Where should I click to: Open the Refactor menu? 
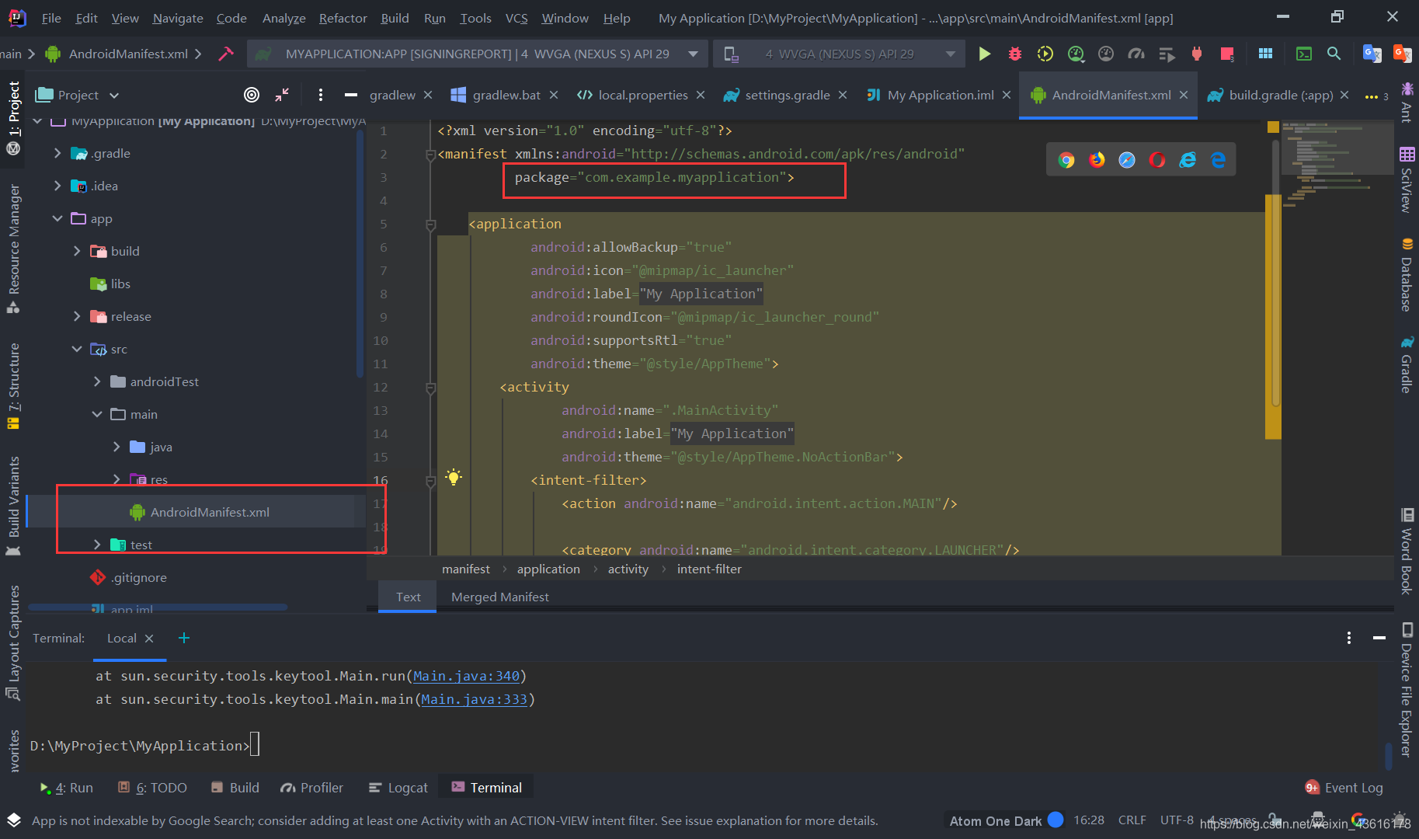[343, 18]
